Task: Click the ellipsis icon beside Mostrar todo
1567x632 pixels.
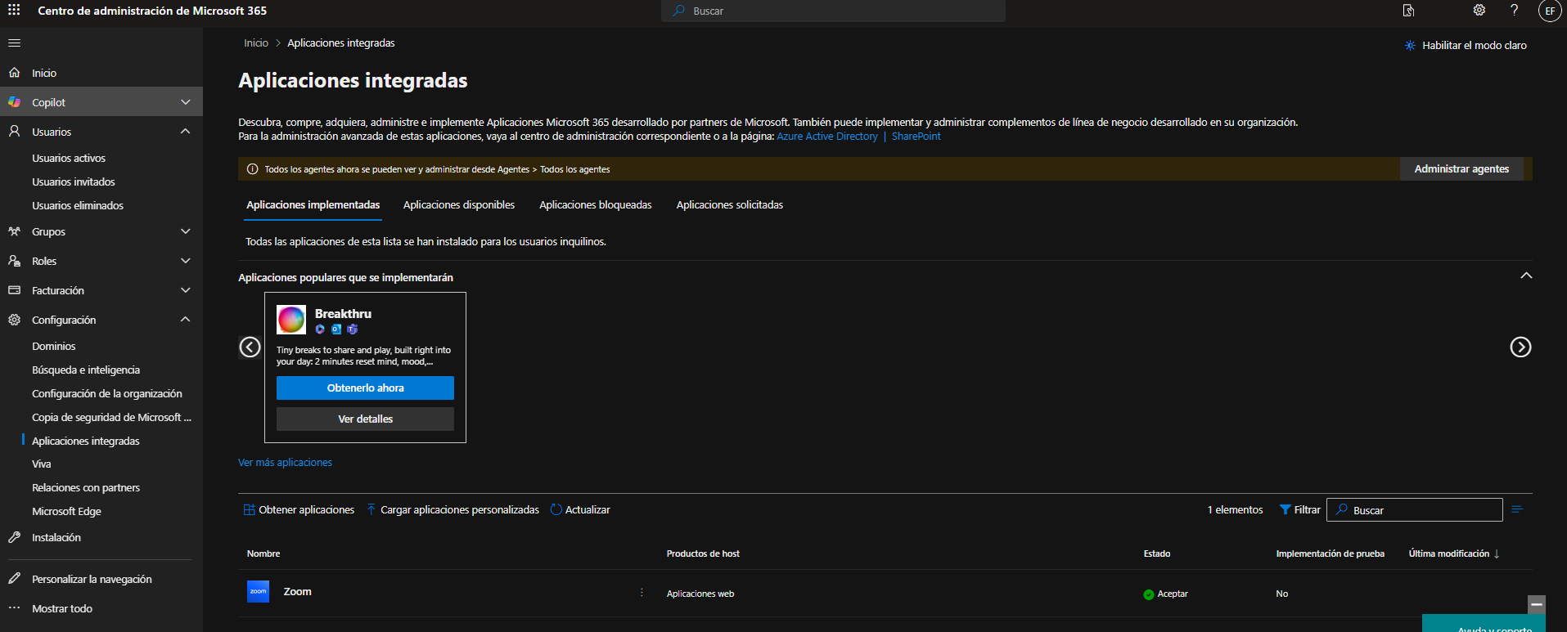Action: [x=14, y=608]
